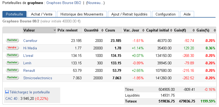
Task: Click sort arrows on Cours column
Action: coord(120,30)
